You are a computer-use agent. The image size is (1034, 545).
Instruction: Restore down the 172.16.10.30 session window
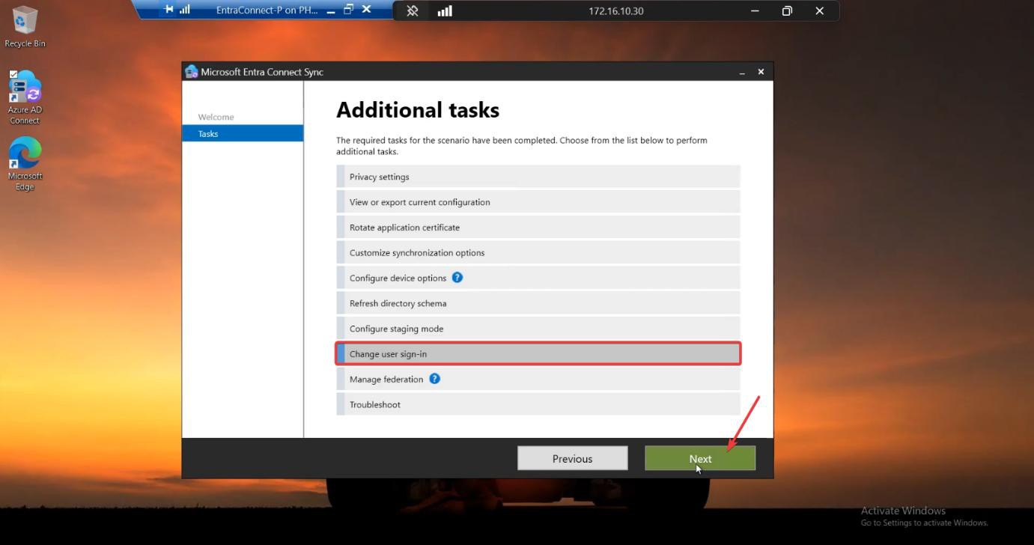(787, 10)
